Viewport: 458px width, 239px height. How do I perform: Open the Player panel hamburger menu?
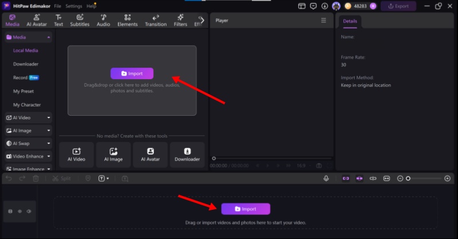(x=323, y=20)
